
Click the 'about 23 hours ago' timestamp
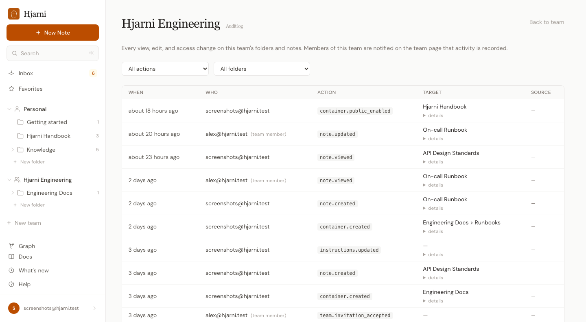click(154, 157)
